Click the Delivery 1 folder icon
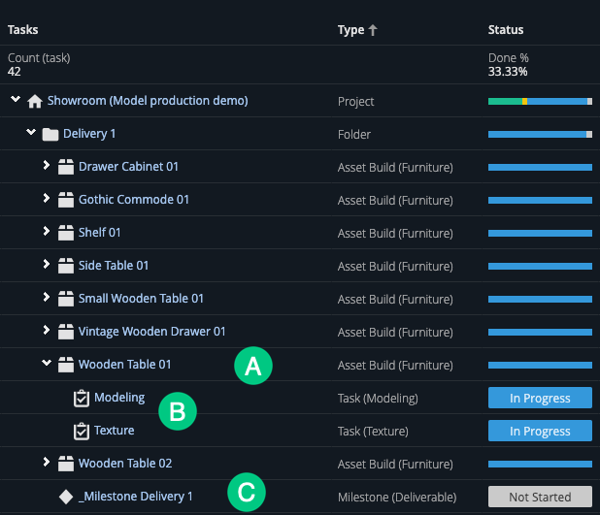This screenshot has width=600, height=515. (x=50, y=134)
